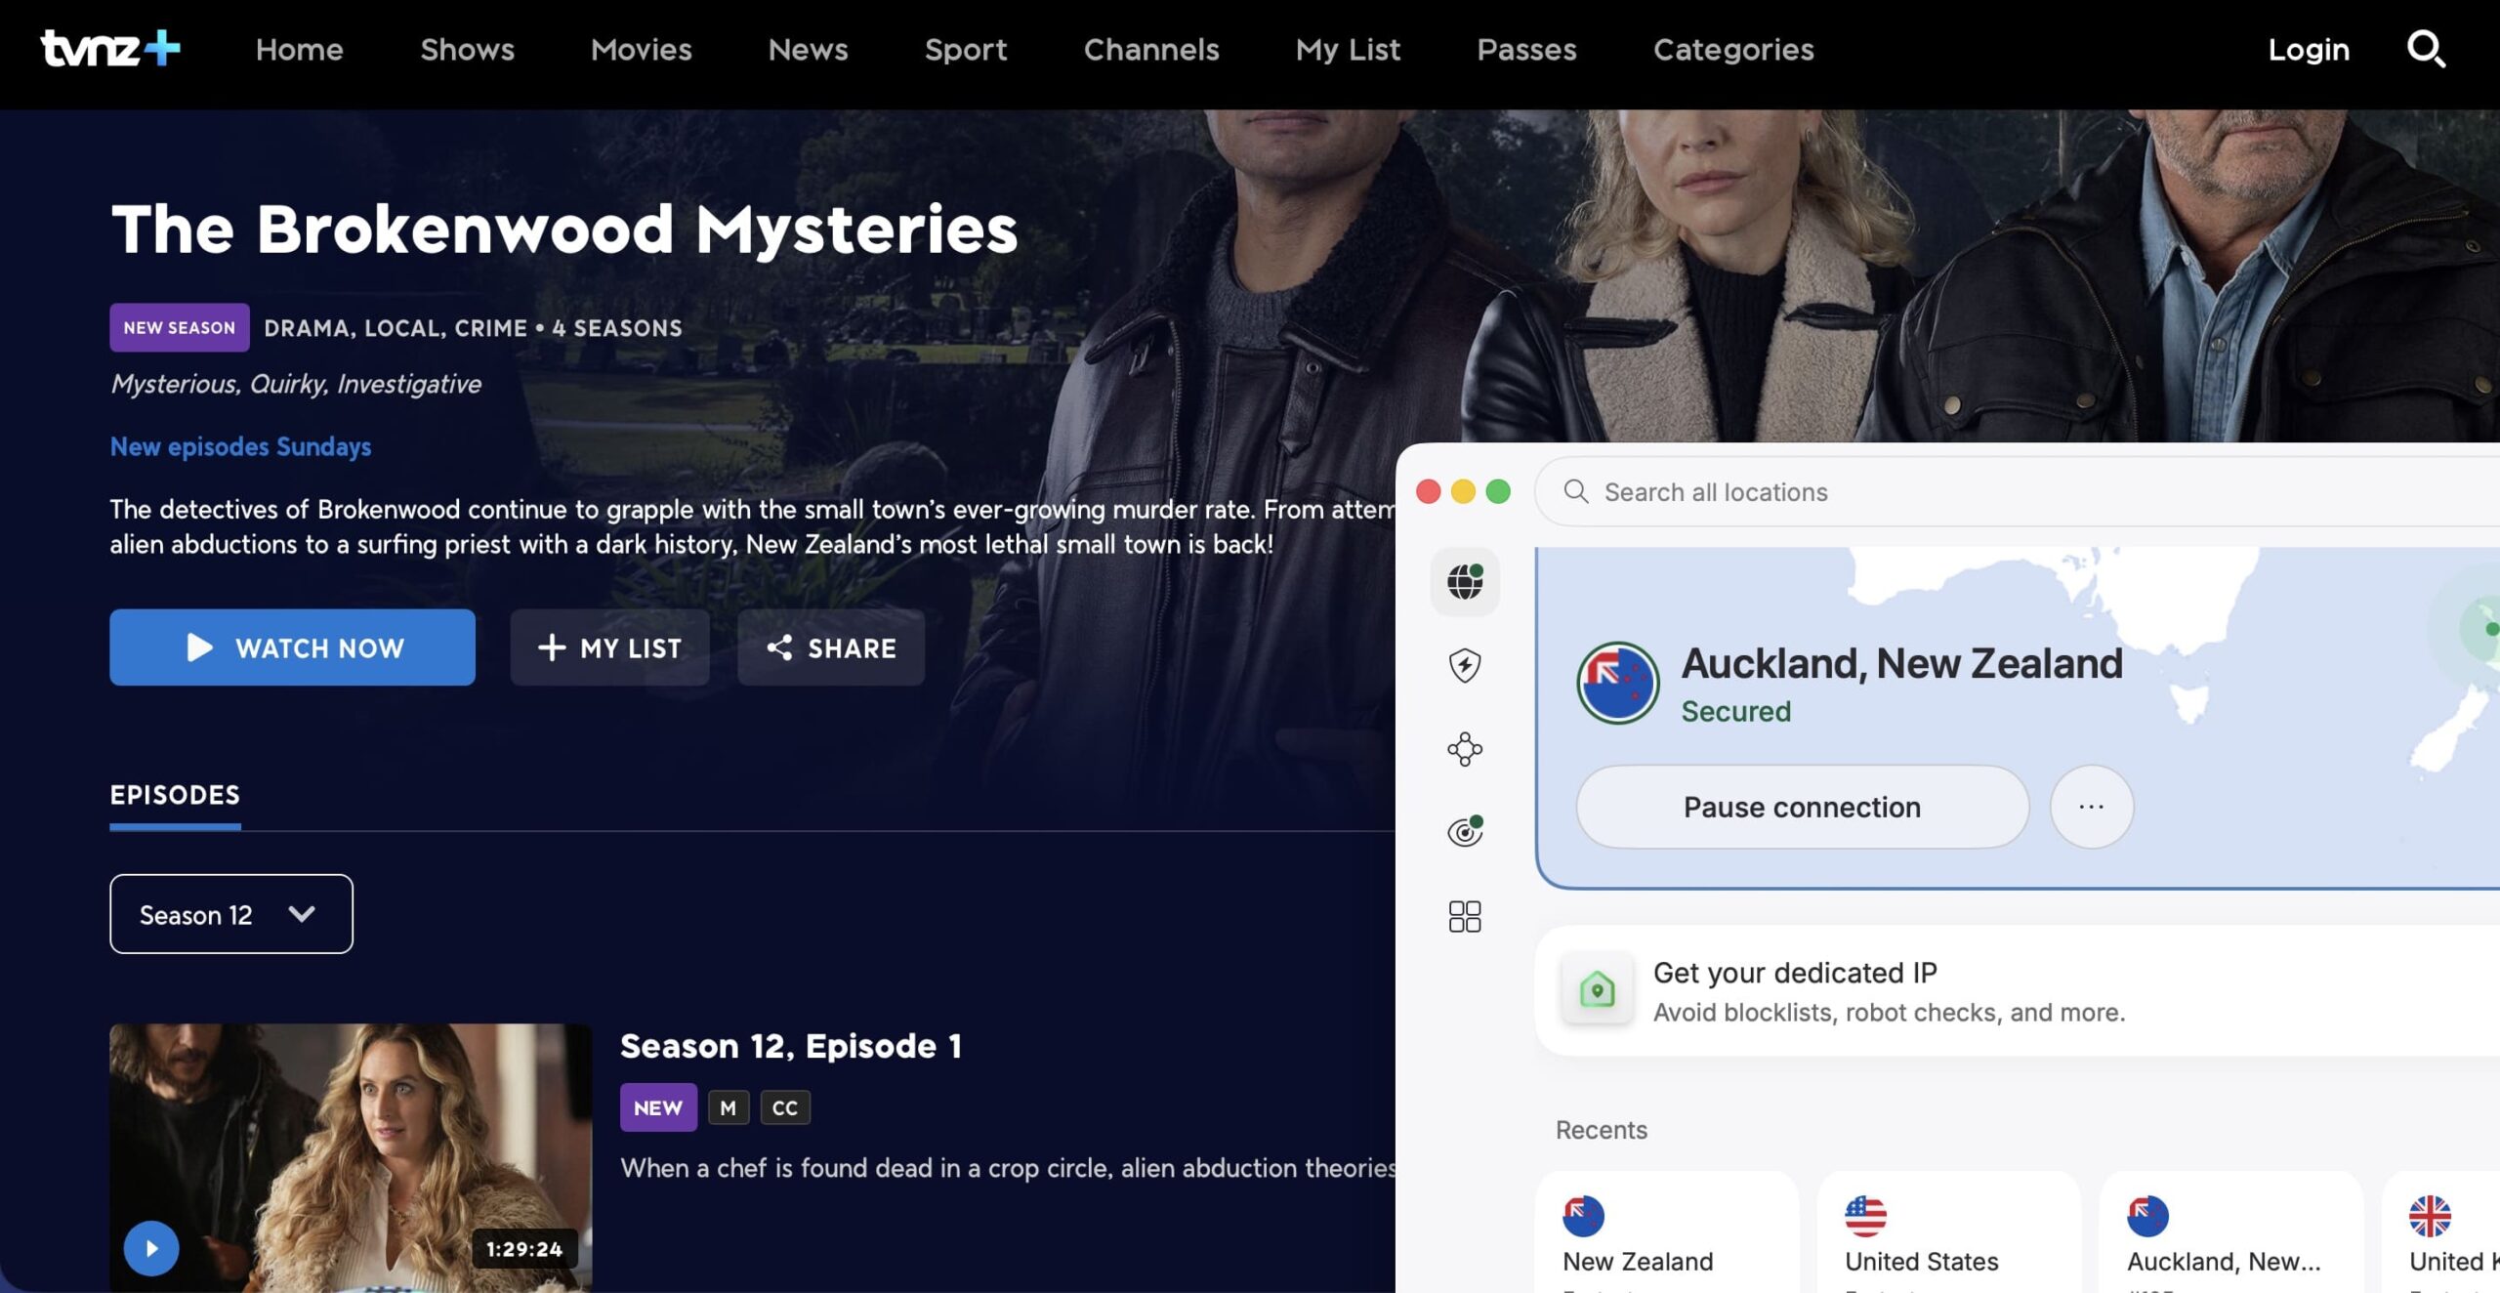The image size is (2500, 1293).
Task: Click the NEW SEASON badge
Action: click(x=180, y=327)
